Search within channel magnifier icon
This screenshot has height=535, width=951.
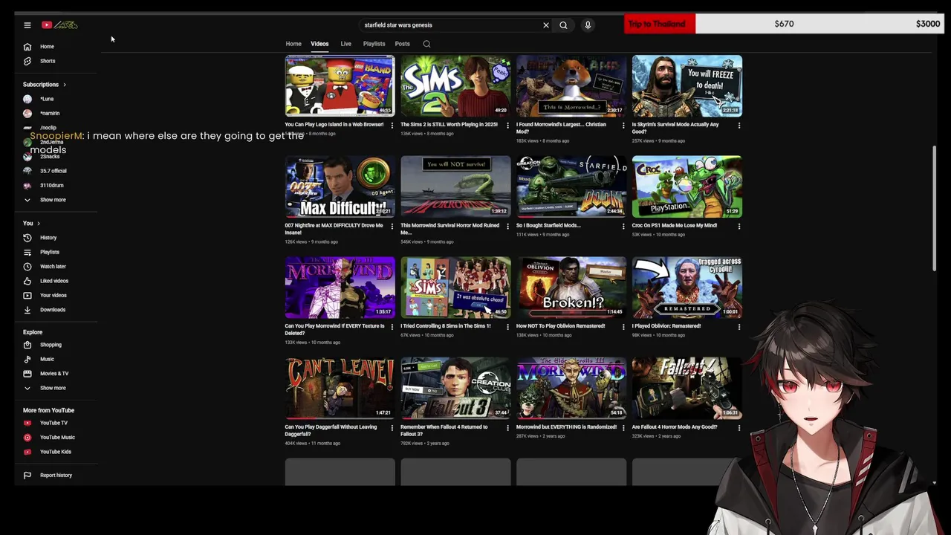pos(426,44)
